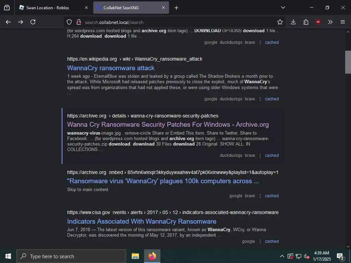Show hidden system tray icons
Image resolution: width=351 pixels, height=263 pixels.
282,256
